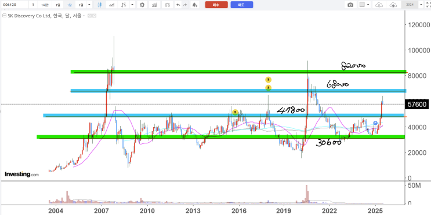
Task: Select the green horizontal line at 30600
Action: click(221, 136)
